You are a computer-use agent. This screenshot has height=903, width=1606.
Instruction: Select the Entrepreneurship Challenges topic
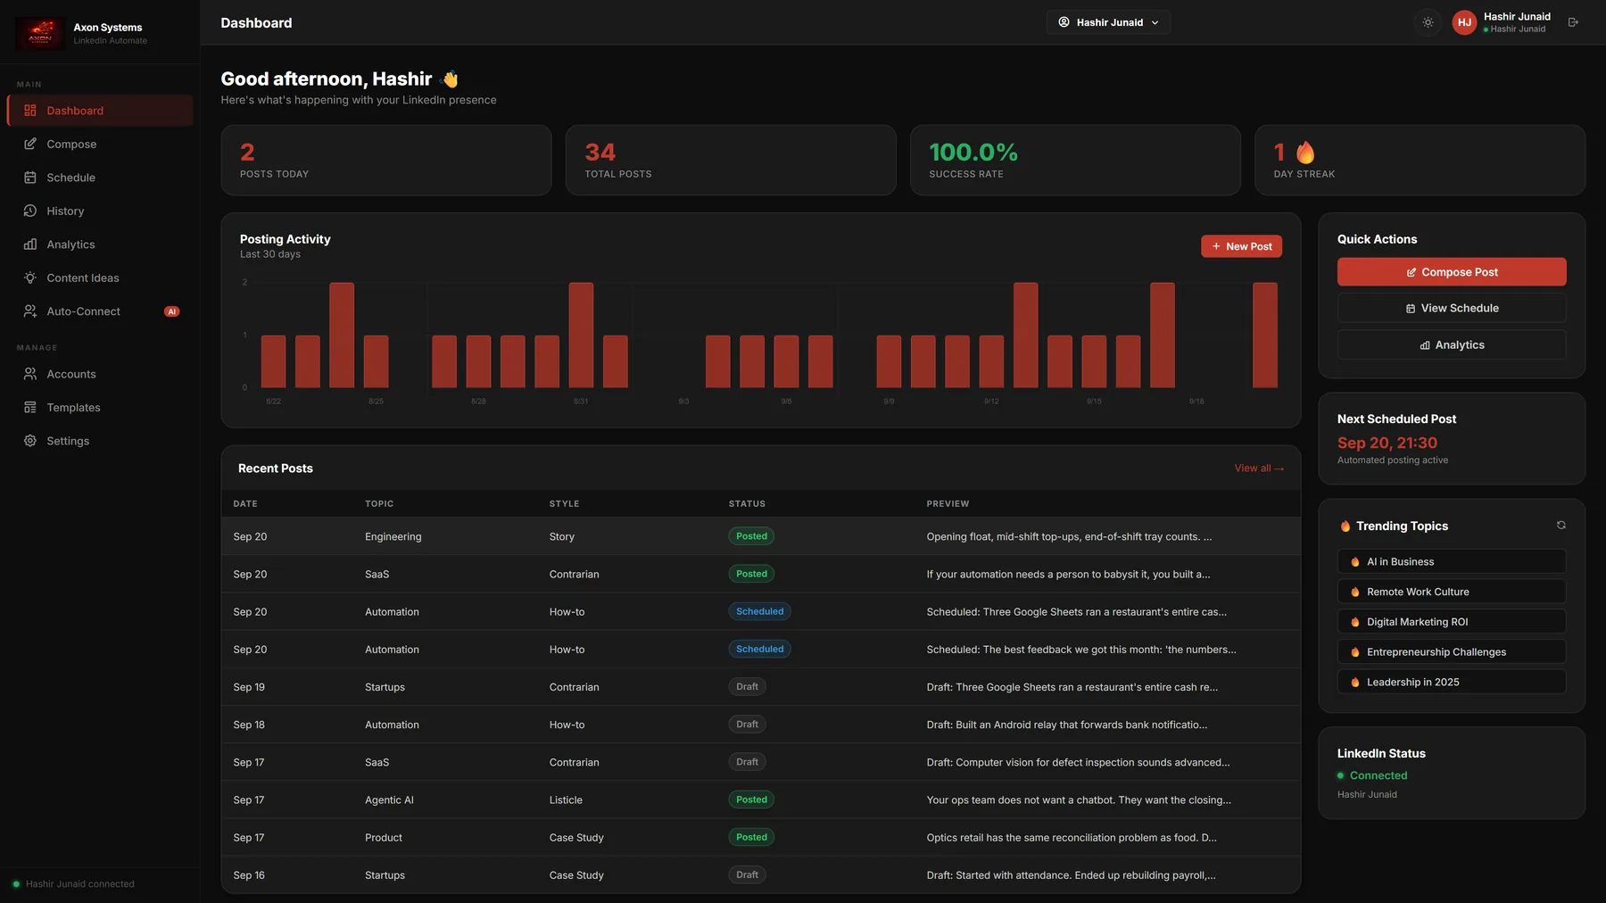click(1452, 652)
